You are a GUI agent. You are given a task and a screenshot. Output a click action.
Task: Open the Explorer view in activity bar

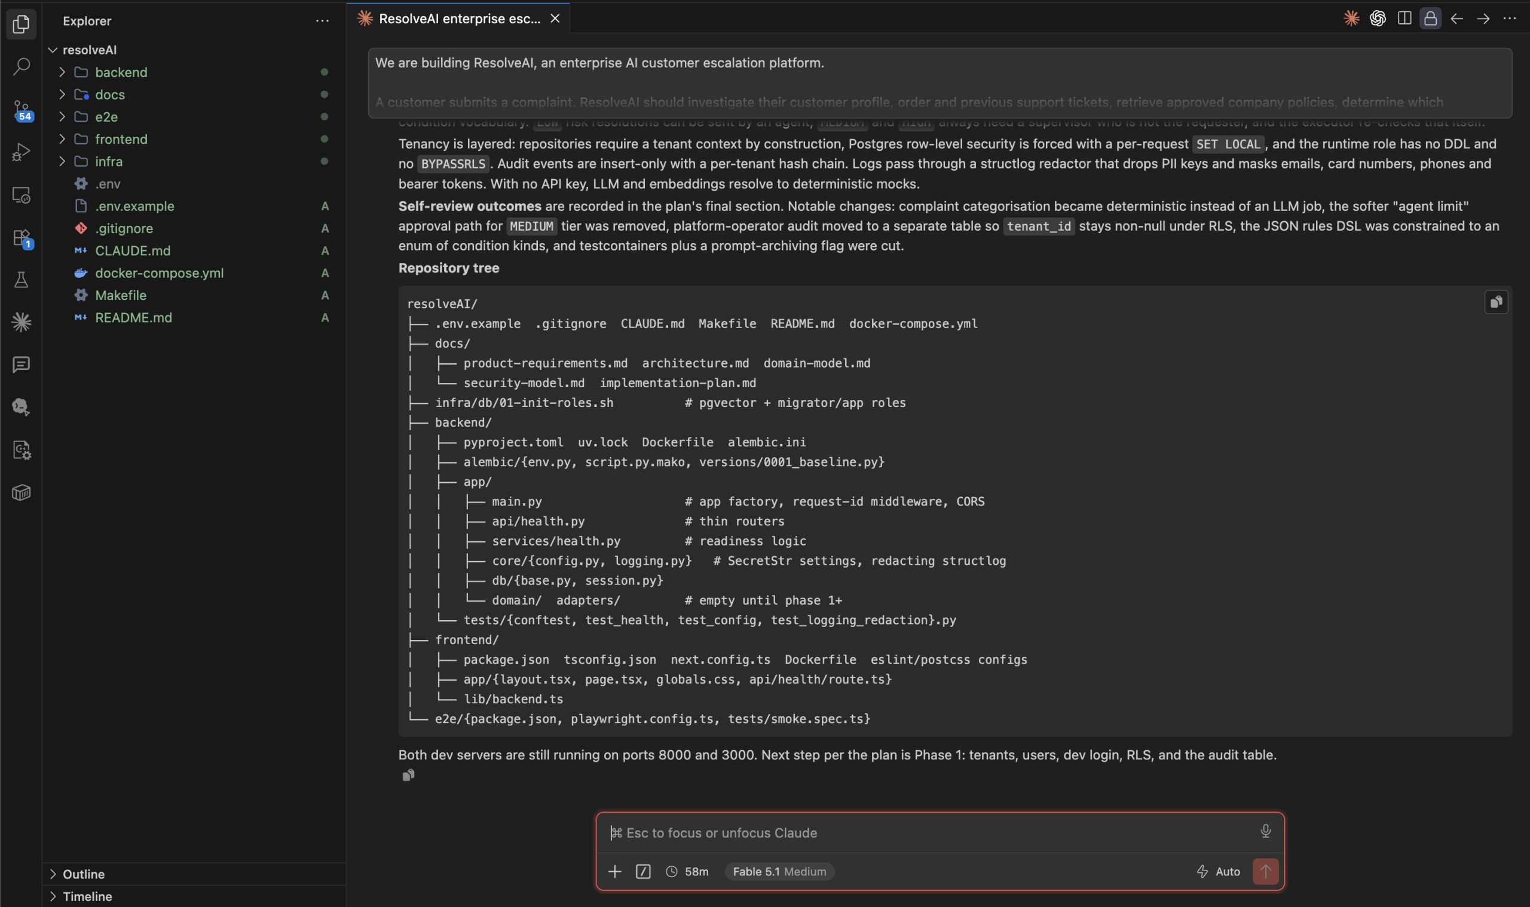click(21, 24)
